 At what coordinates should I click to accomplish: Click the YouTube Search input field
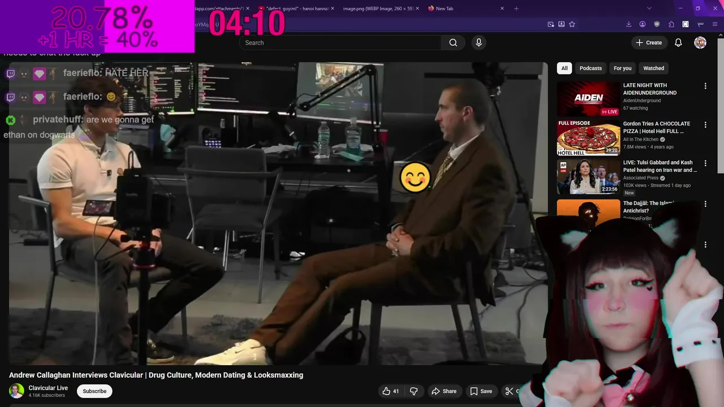(x=341, y=42)
